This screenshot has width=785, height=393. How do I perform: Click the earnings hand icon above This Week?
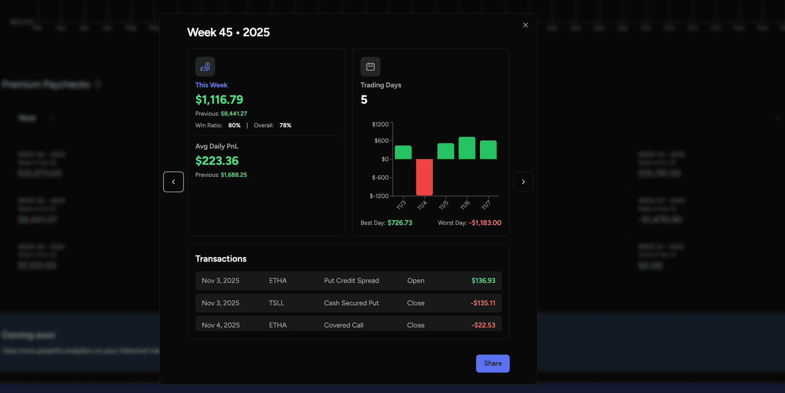click(x=205, y=66)
